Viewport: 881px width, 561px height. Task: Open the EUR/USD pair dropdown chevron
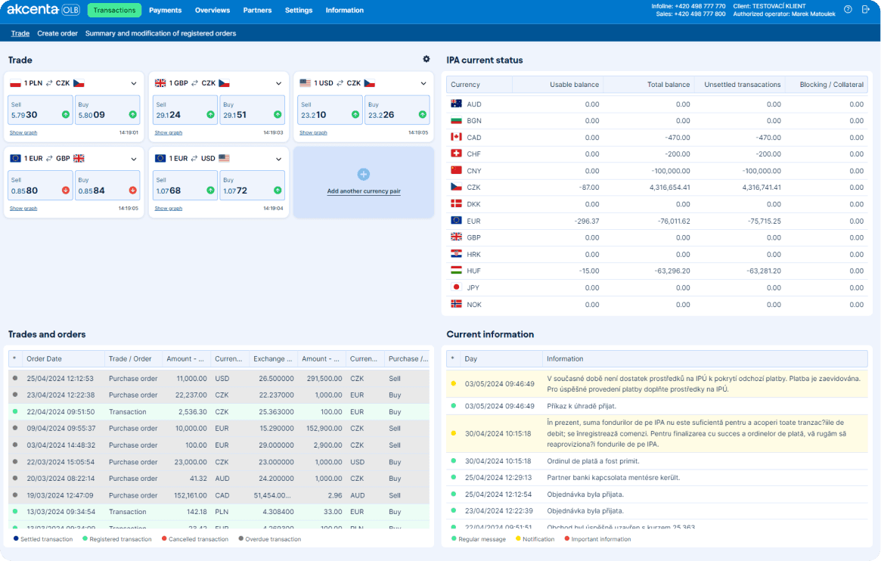(x=278, y=159)
